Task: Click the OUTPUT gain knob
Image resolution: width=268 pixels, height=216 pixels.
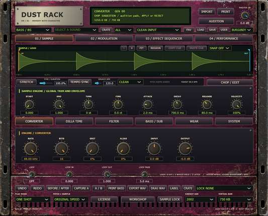Action: [185, 149]
